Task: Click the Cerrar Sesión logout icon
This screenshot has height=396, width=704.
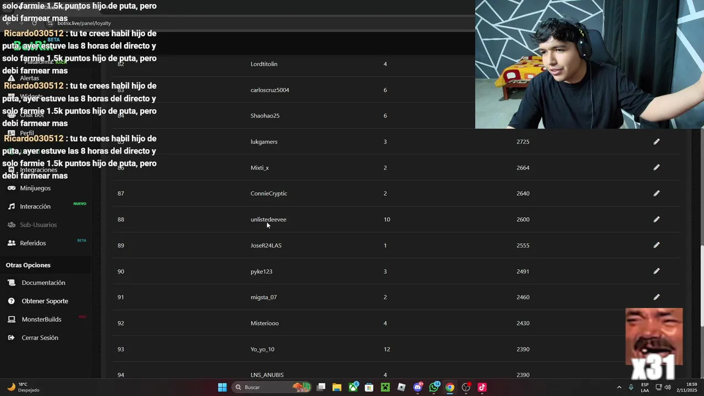Action: (x=11, y=338)
